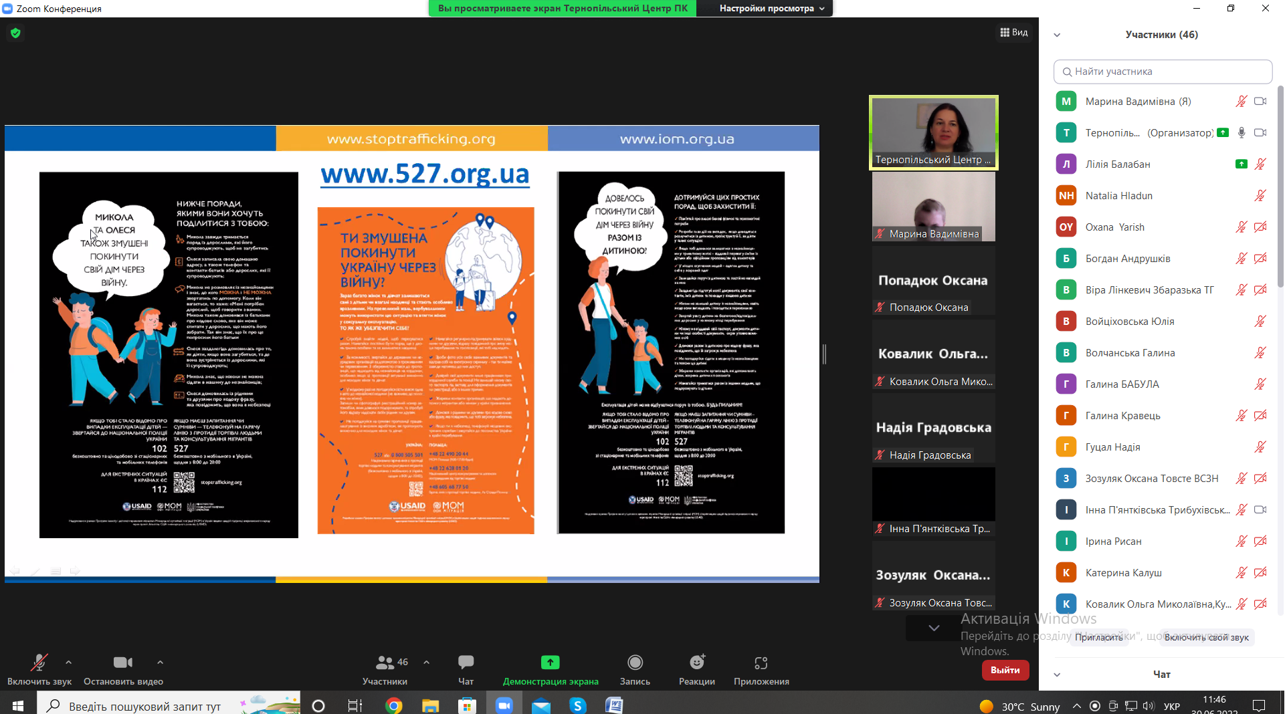
Task: Click microphone icon of Тернопіль organizer row
Action: coord(1242,132)
